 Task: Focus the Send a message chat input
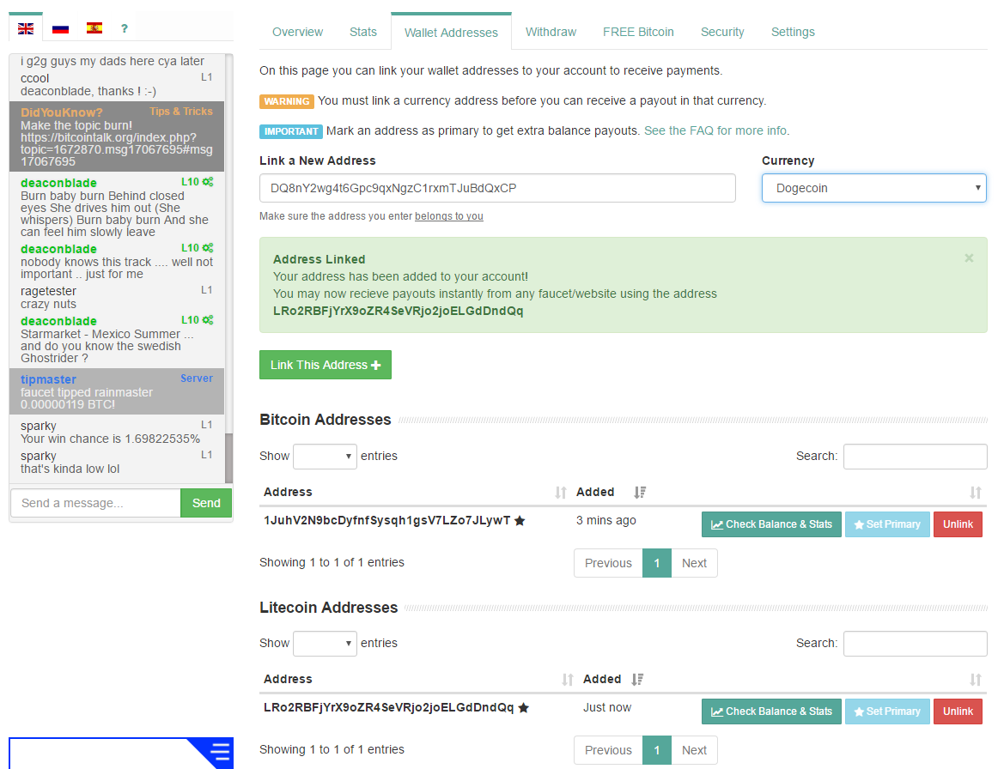pos(95,503)
